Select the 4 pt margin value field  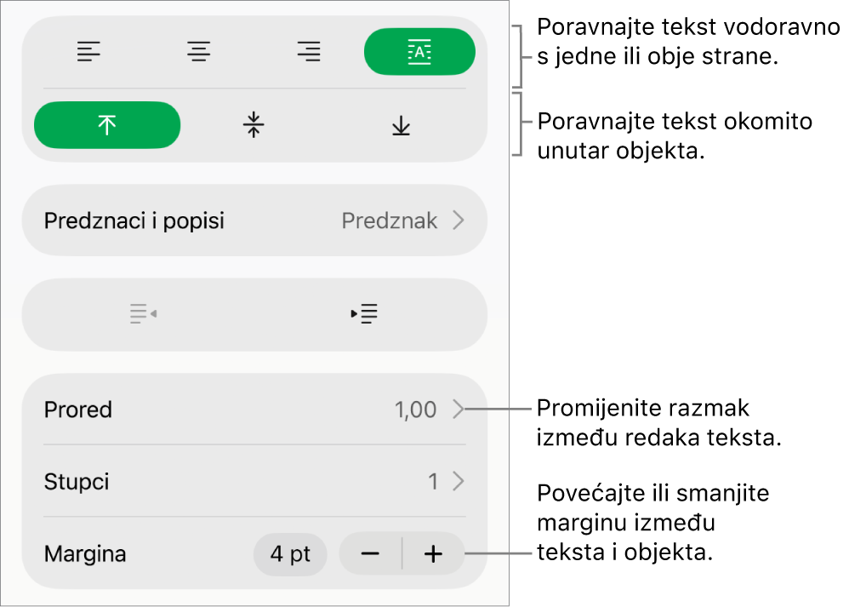coord(290,554)
